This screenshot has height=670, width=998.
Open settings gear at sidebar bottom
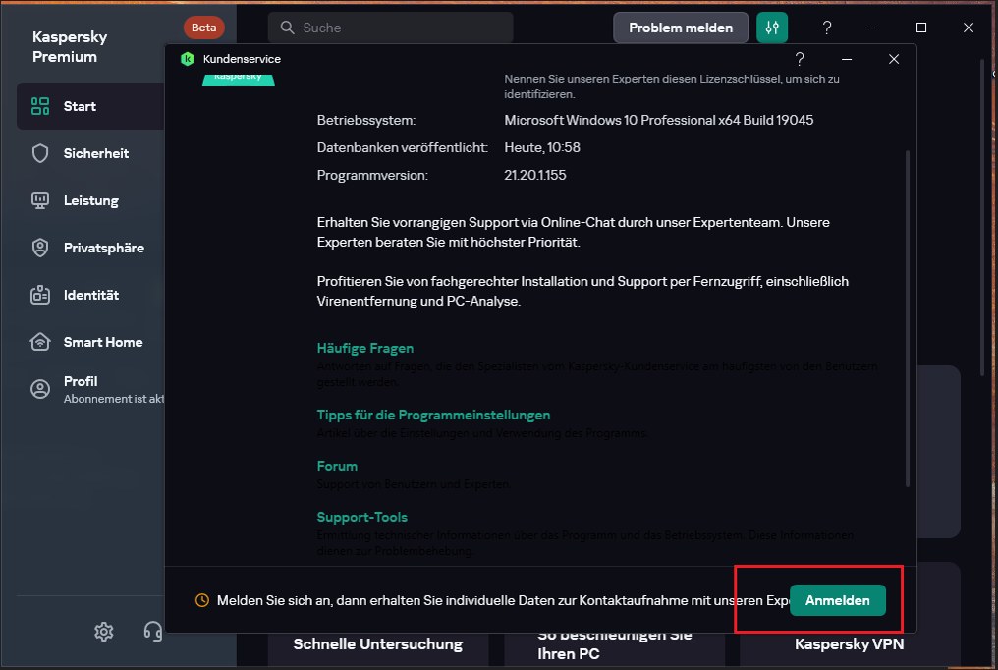coord(104,631)
